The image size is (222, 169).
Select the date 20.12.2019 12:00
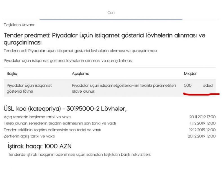(x=202, y=136)
